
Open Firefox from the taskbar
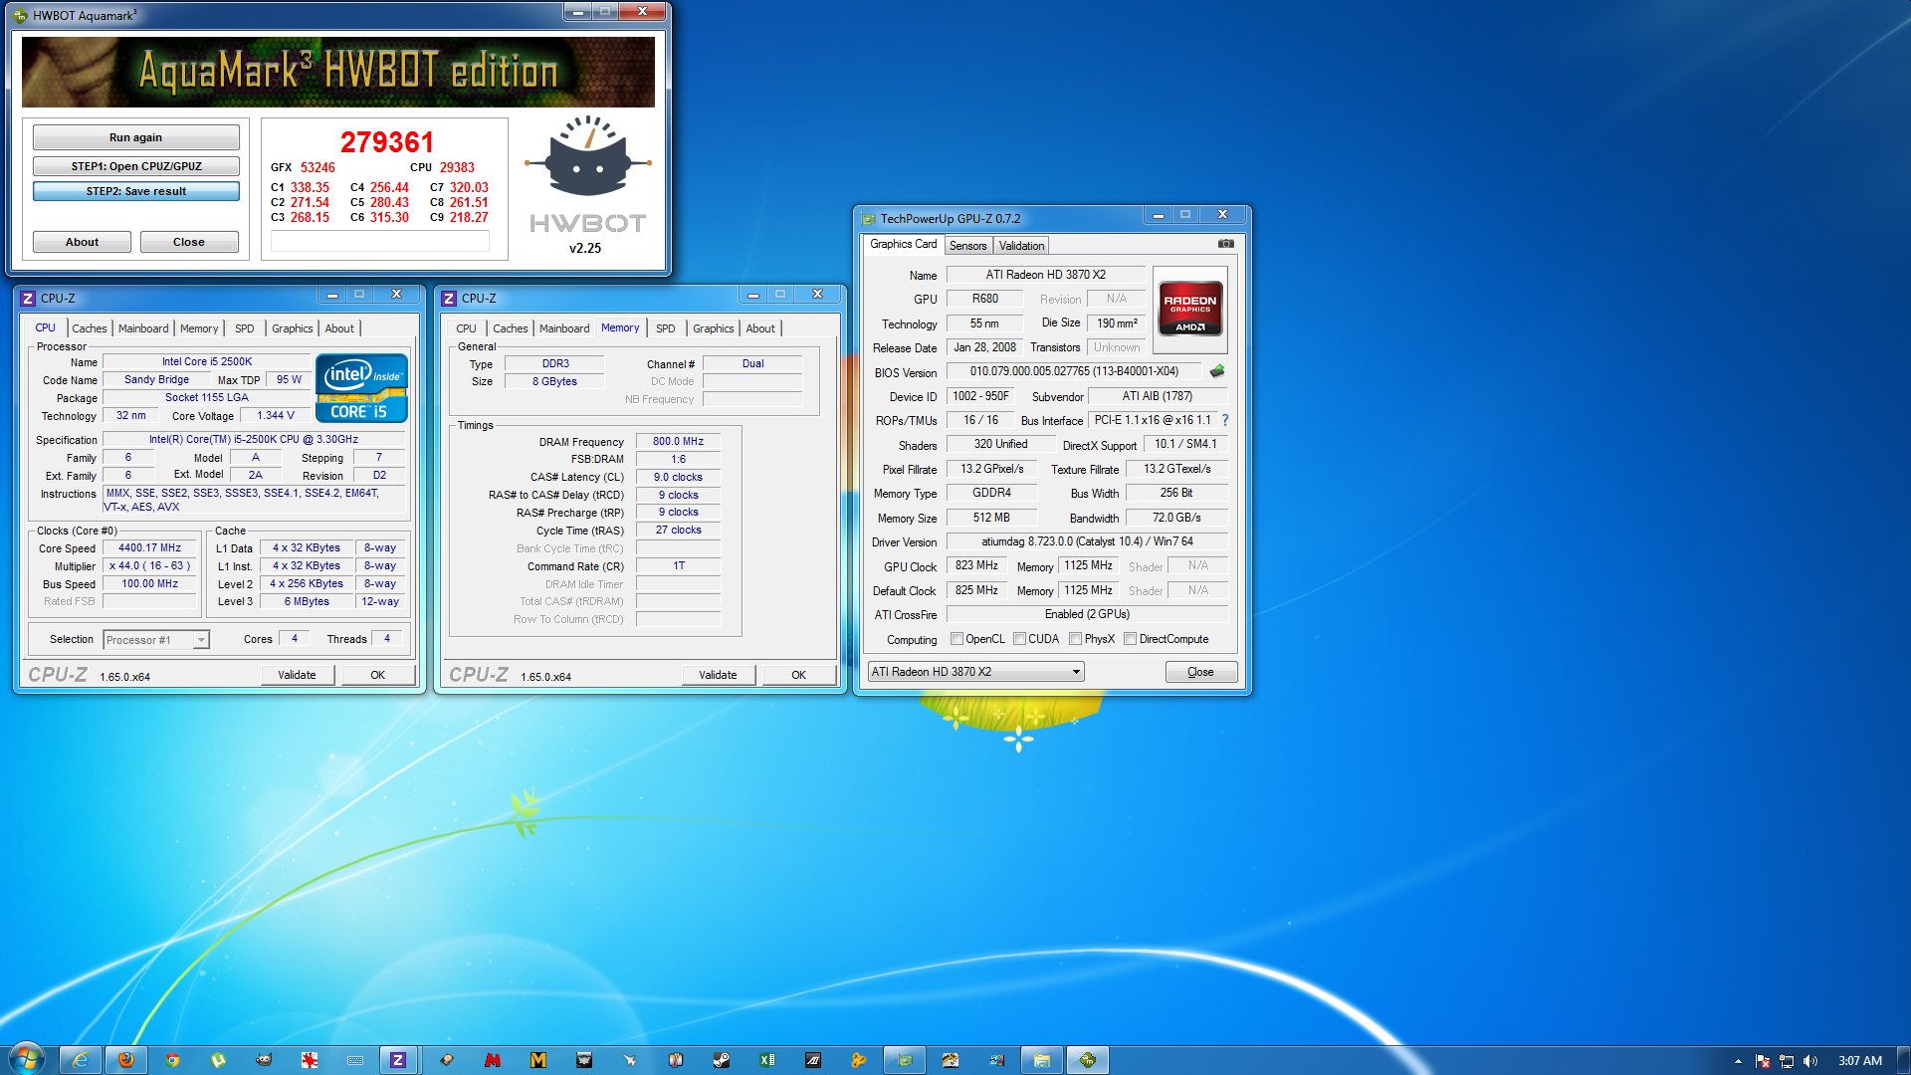[x=126, y=1060]
